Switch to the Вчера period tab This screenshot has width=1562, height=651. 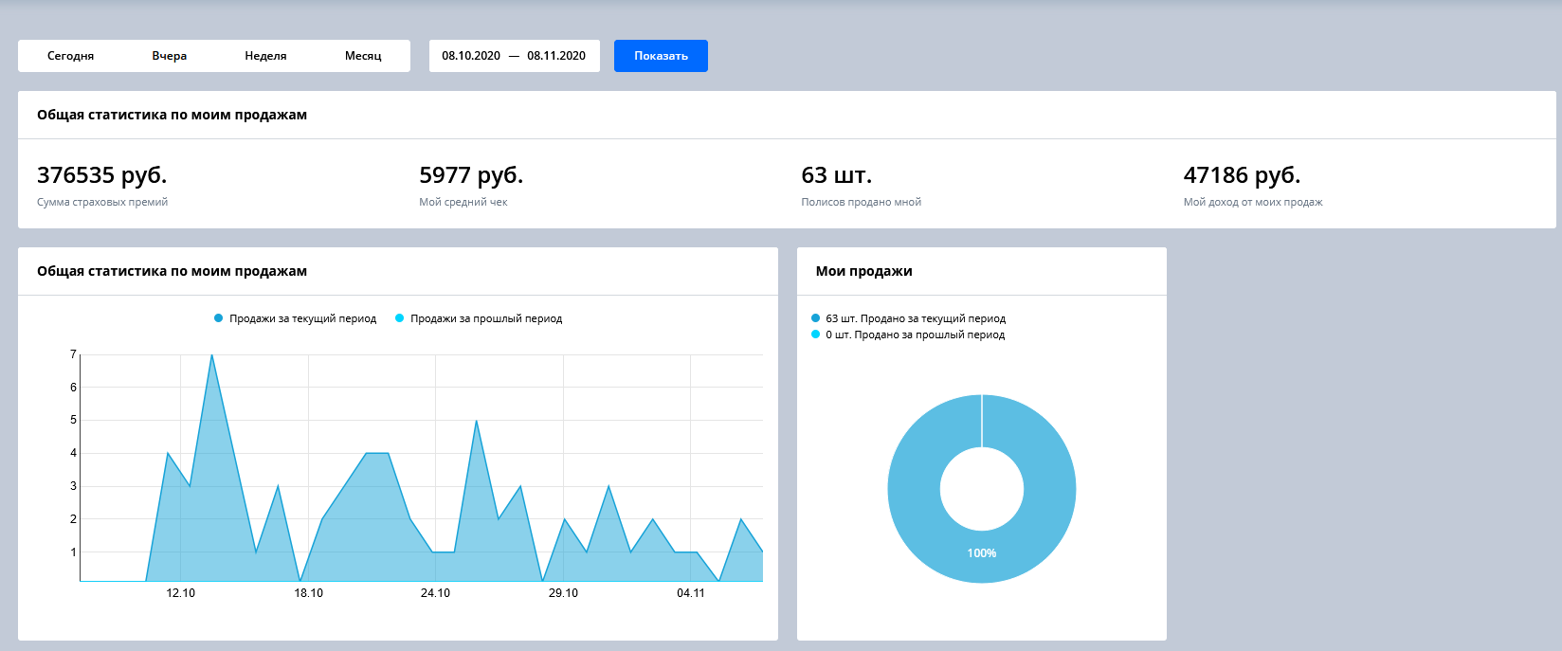click(169, 56)
